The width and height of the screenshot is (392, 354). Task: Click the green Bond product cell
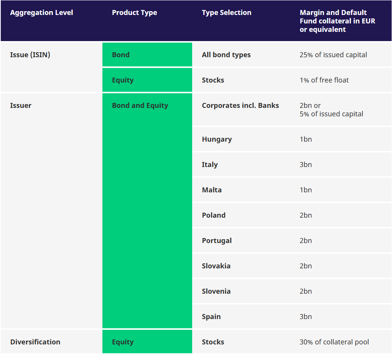[147, 55]
